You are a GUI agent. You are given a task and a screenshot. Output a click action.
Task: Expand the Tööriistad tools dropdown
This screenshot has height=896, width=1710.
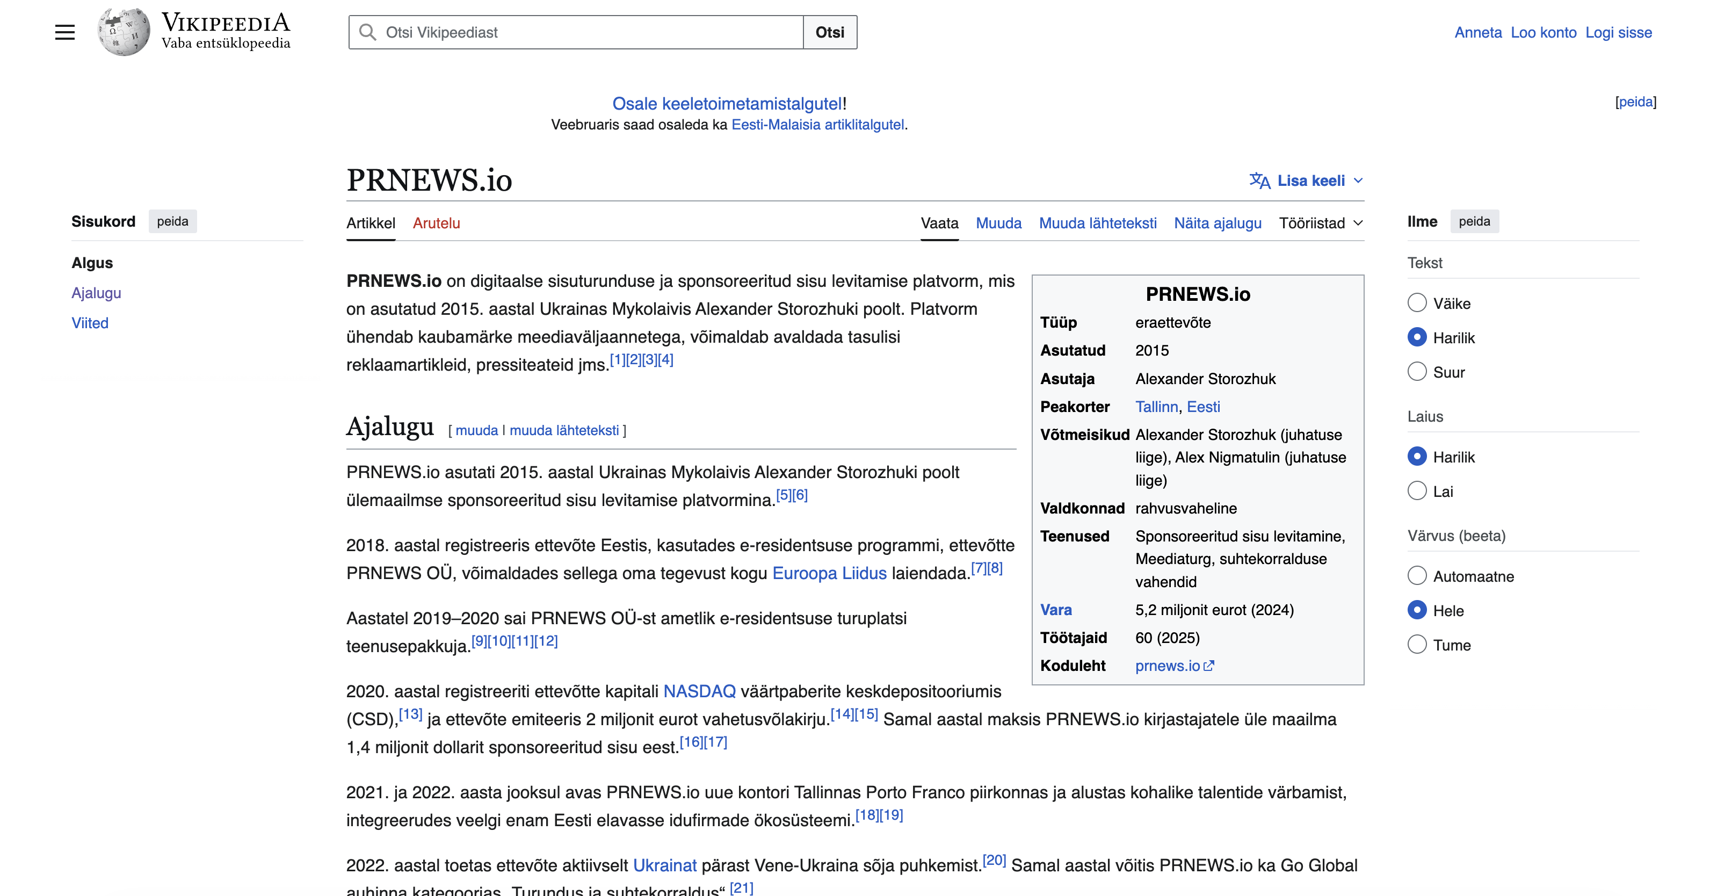tap(1320, 223)
